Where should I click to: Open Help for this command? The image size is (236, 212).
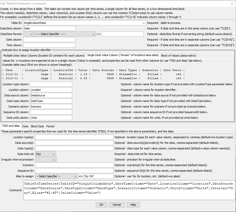point(133,205)
